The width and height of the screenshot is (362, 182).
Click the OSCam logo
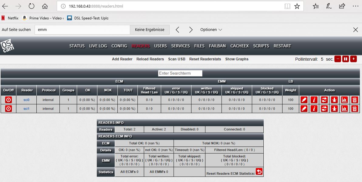(x=8, y=46)
